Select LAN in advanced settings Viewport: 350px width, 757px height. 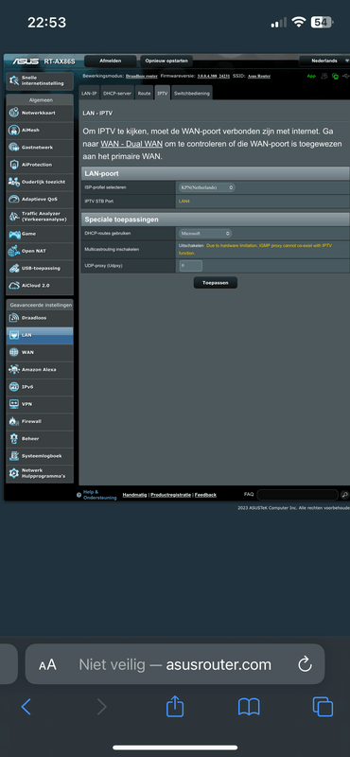[40, 335]
